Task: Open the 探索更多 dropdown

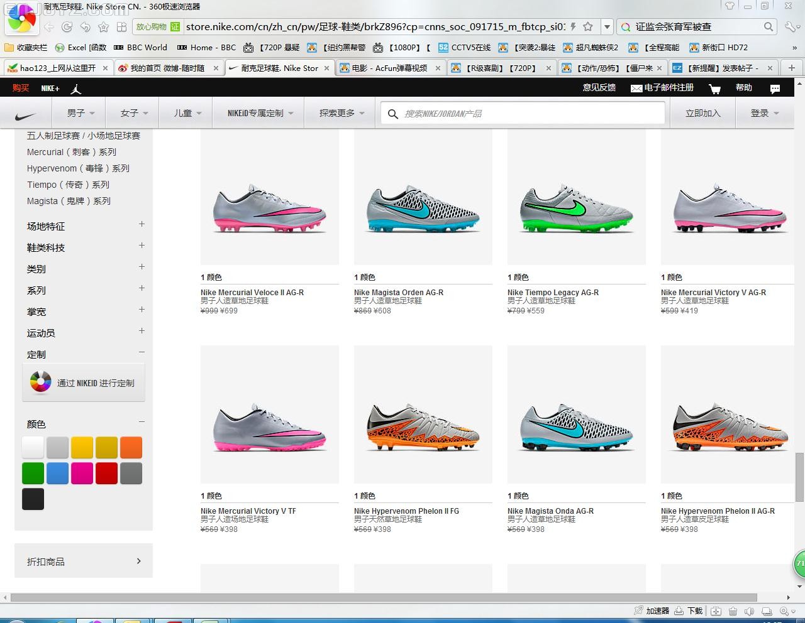Action: (341, 114)
